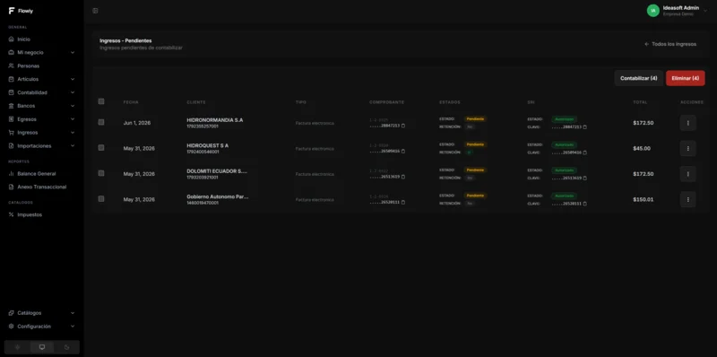Open actions menu for Gobierno Autonomo row

[x=687, y=199]
